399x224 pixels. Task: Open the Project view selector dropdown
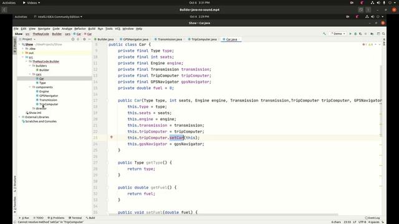(x=29, y=39)
